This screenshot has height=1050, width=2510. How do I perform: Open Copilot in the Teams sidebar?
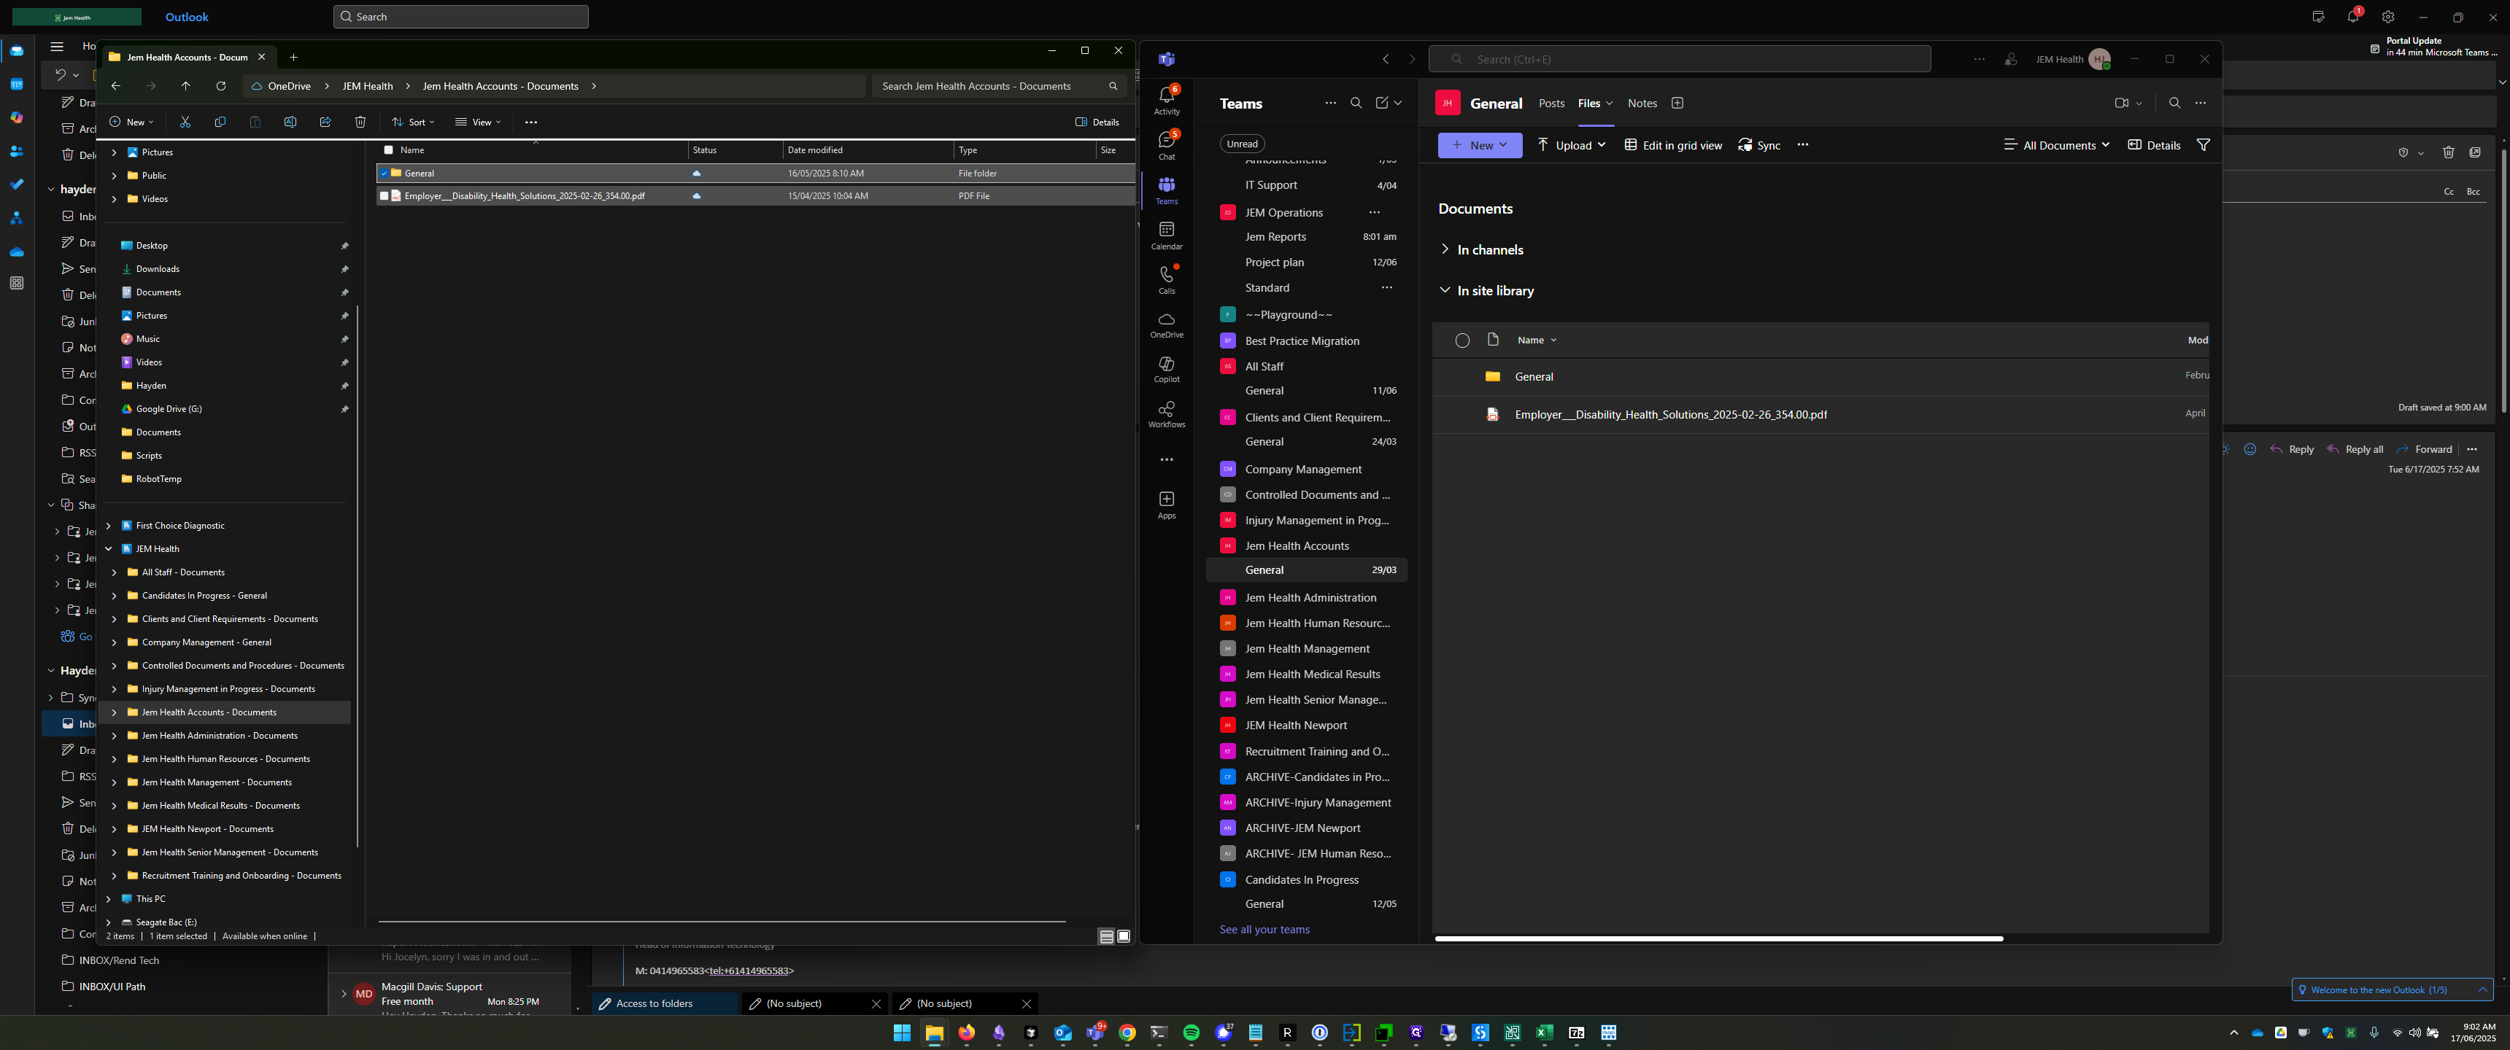pyautogui.click(x=1166, y=369)
